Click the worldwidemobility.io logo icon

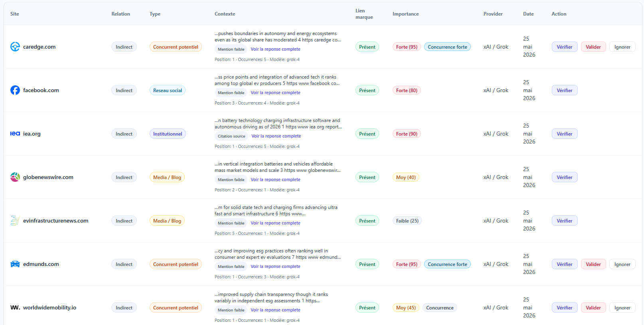coord(15,307)
